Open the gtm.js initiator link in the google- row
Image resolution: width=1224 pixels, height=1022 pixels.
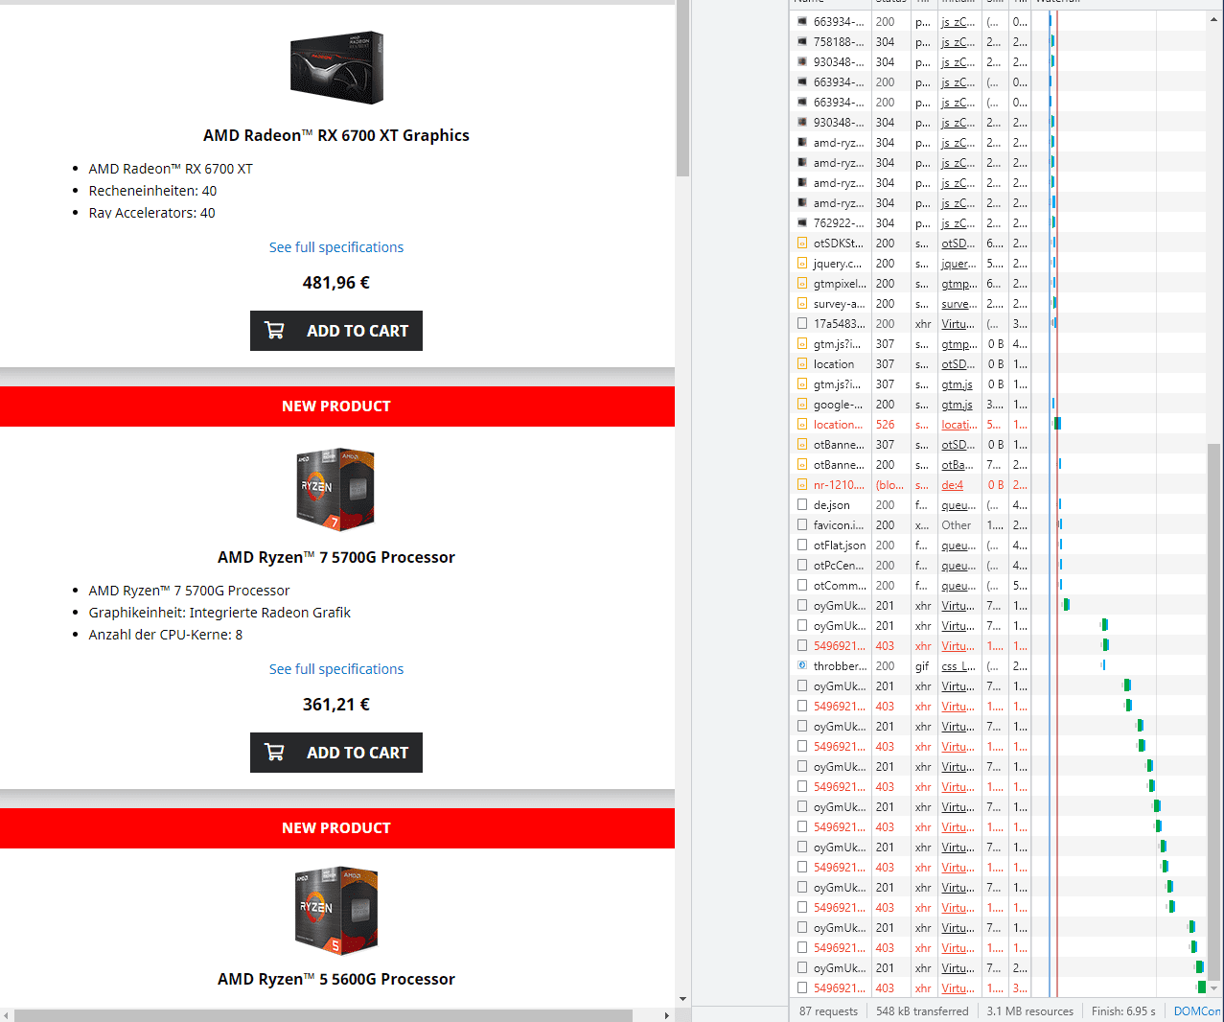(x=957, y=405)
